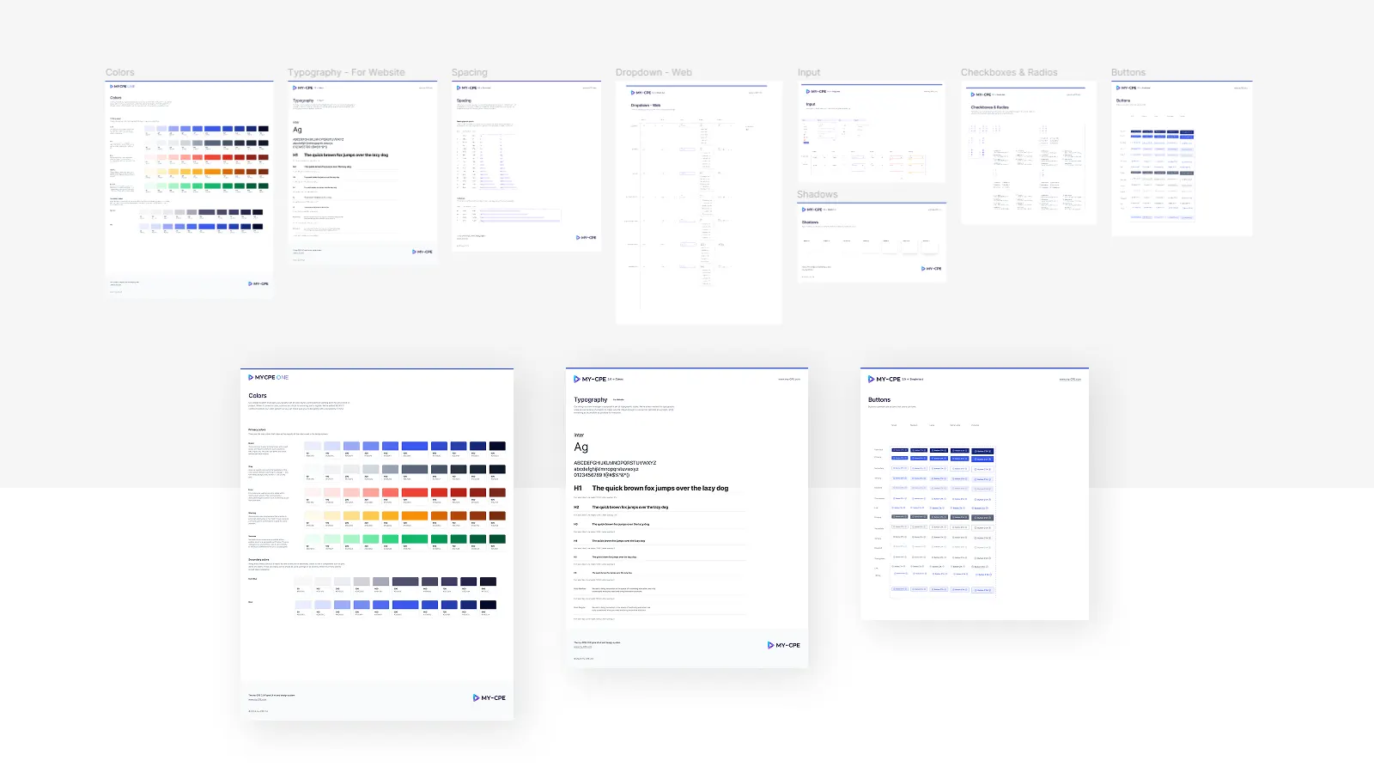Screen dimensions: 1374x773
Task: Click MY-CPE footer logo in Shadows frame
Action: coord(932,269)
